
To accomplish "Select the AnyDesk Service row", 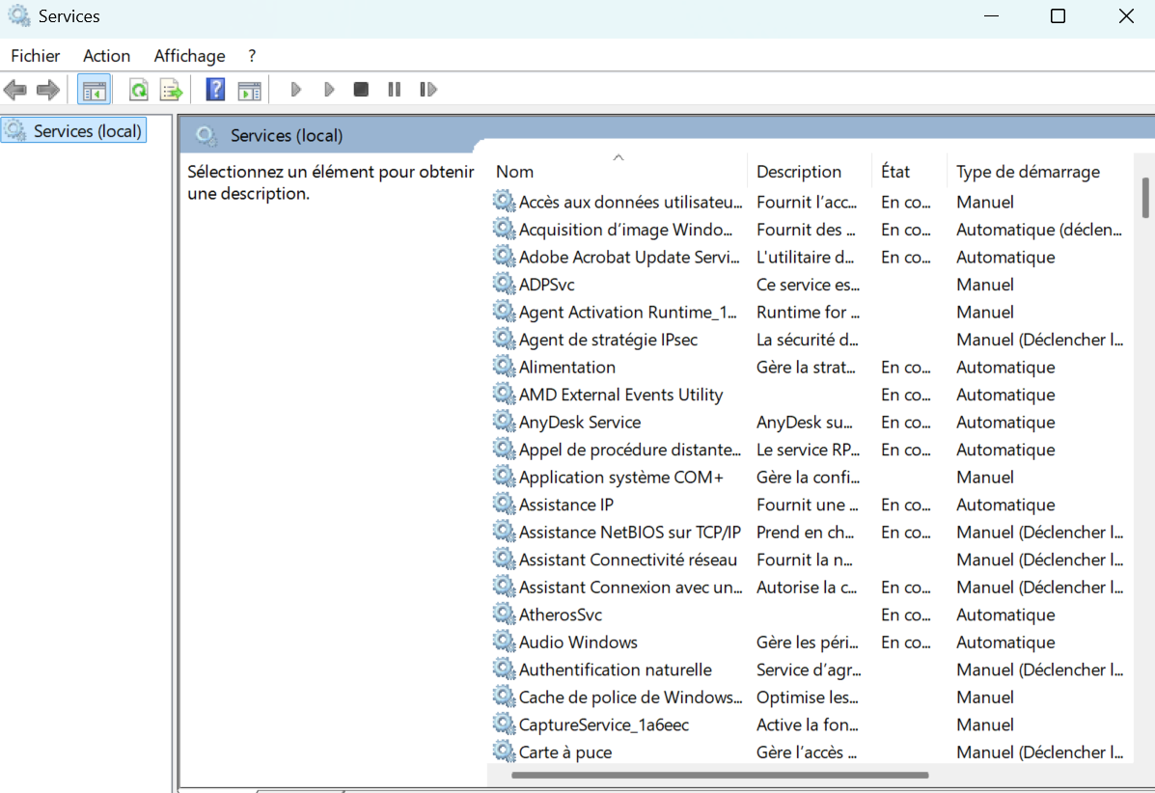I will point(579,423).
